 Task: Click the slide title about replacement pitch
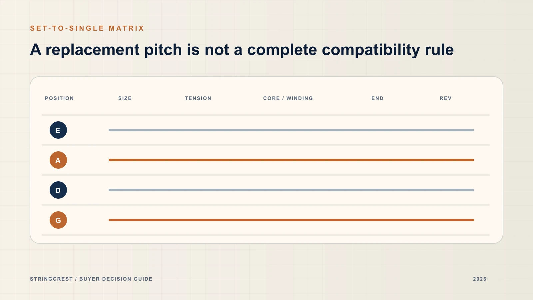(242, 50)
